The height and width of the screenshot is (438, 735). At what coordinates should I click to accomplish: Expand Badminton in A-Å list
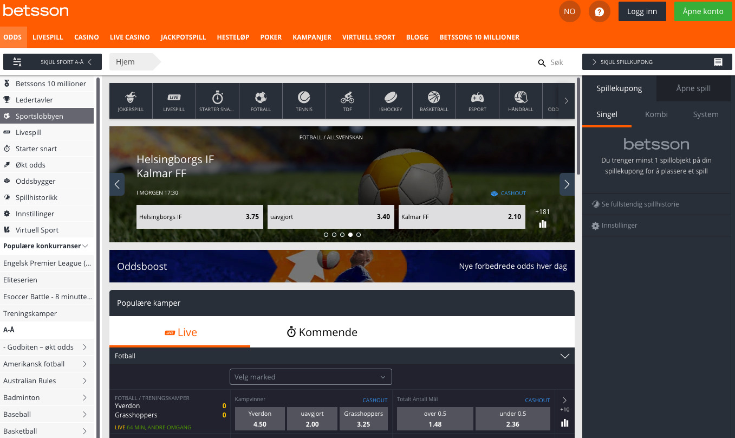pos(47,397)
